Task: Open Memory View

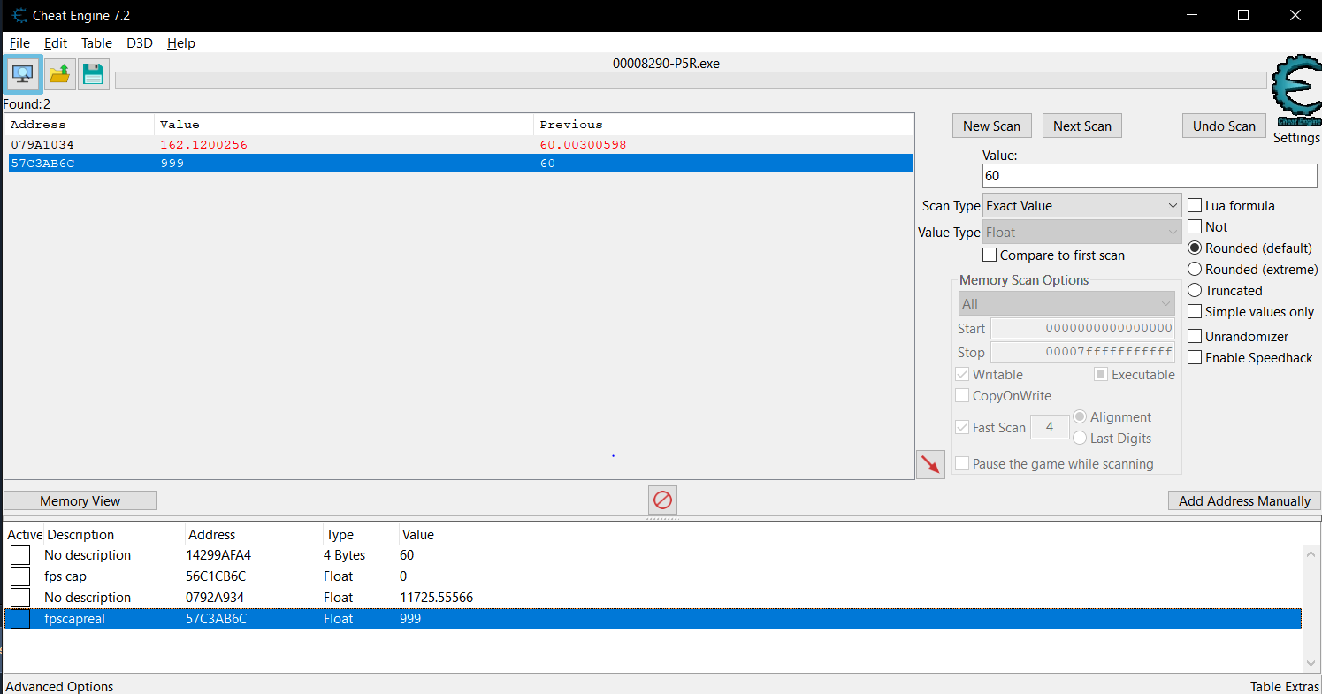Action: click(80, 500)
